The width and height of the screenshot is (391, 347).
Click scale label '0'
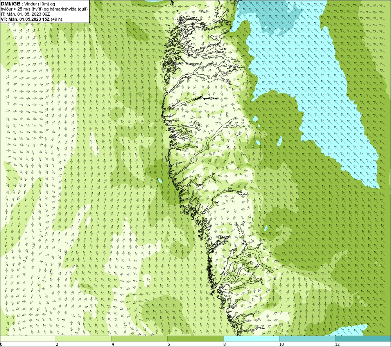tap(1, 344)
